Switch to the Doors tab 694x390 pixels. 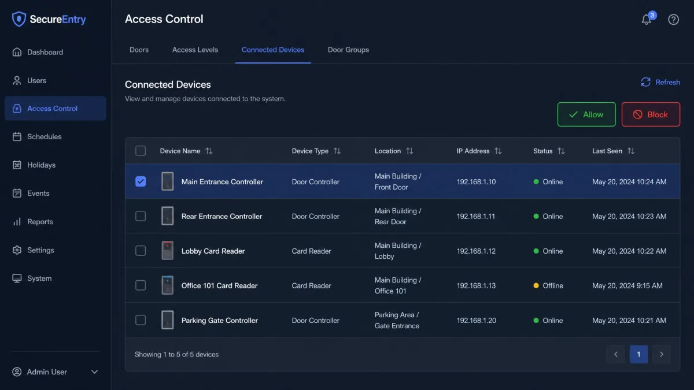pos(139,50)
